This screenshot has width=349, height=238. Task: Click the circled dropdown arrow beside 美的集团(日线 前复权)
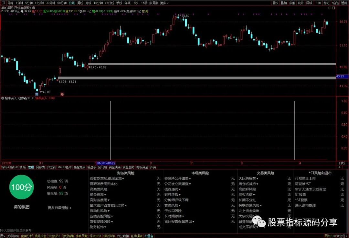coord(34,8)
